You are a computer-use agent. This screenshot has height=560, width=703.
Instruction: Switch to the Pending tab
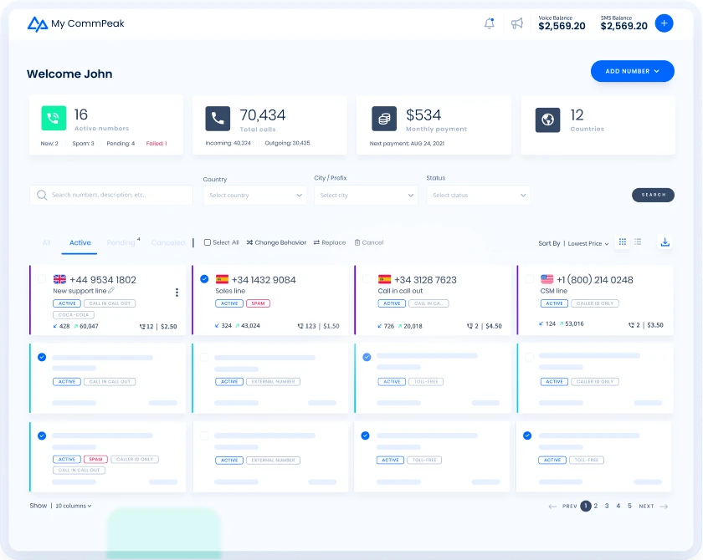point(121,242)
